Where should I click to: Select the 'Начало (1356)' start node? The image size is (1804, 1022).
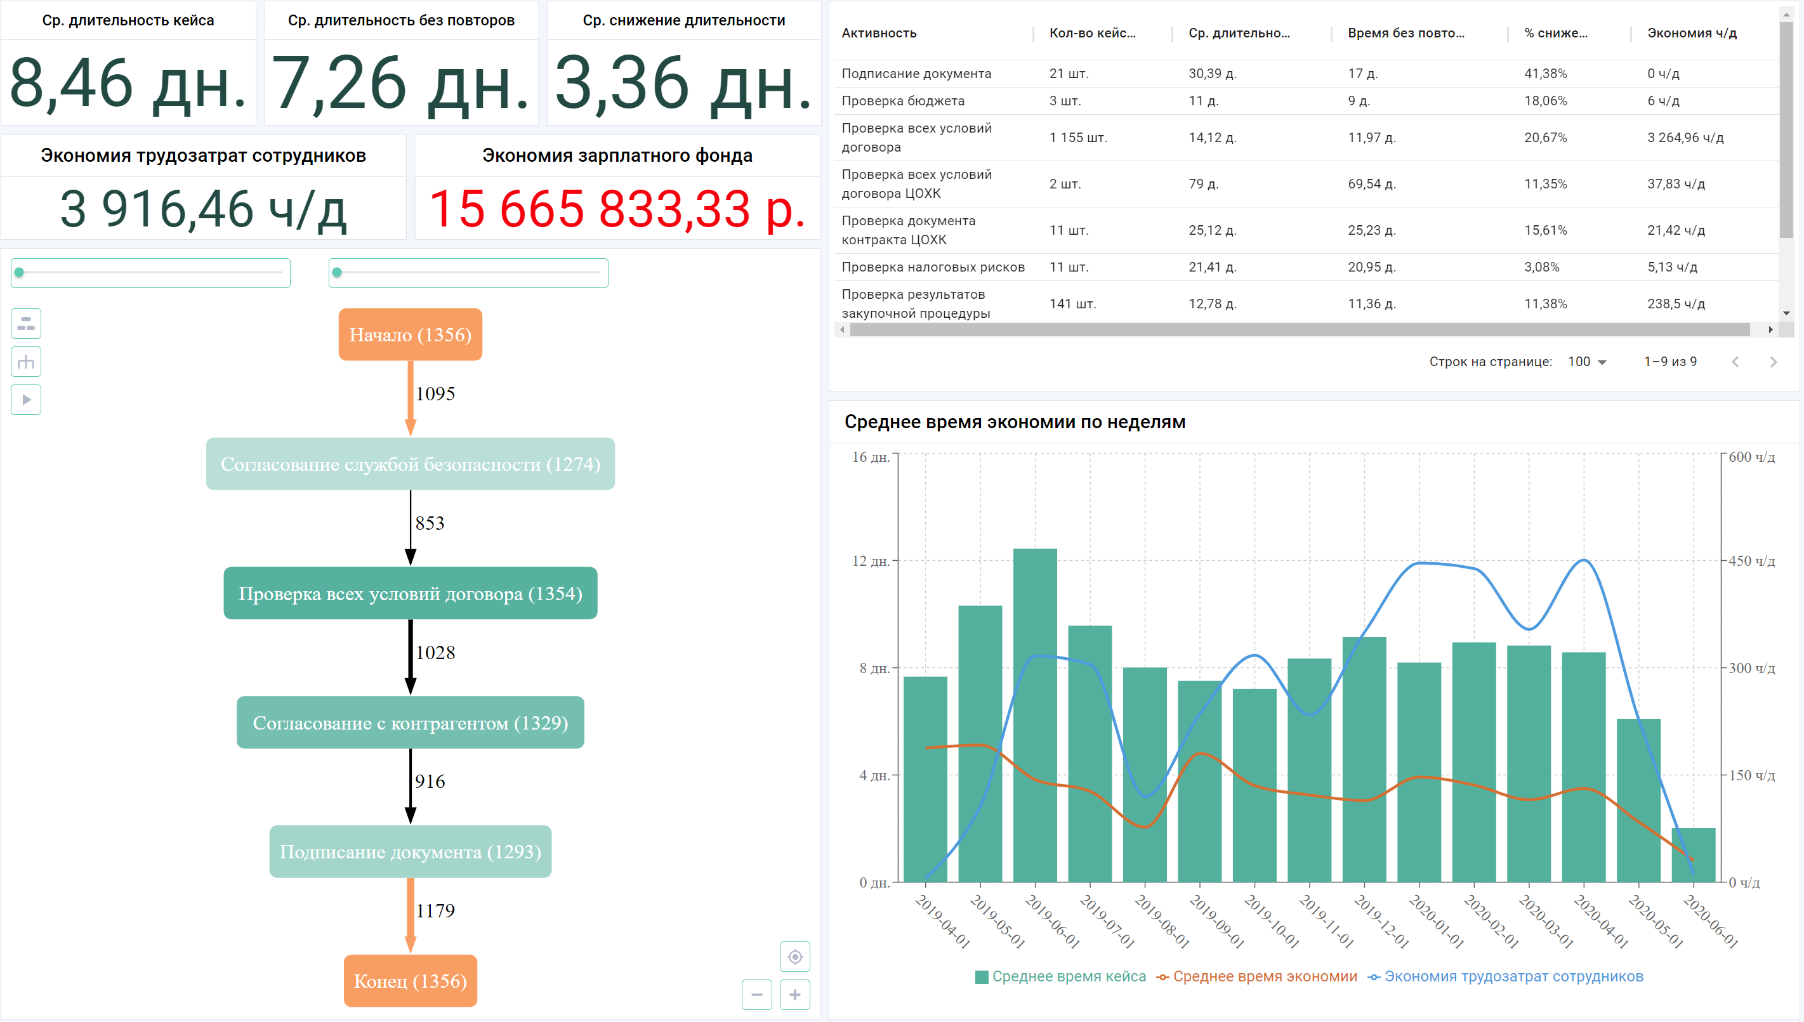pyautogui.click(x=411, y=335)
